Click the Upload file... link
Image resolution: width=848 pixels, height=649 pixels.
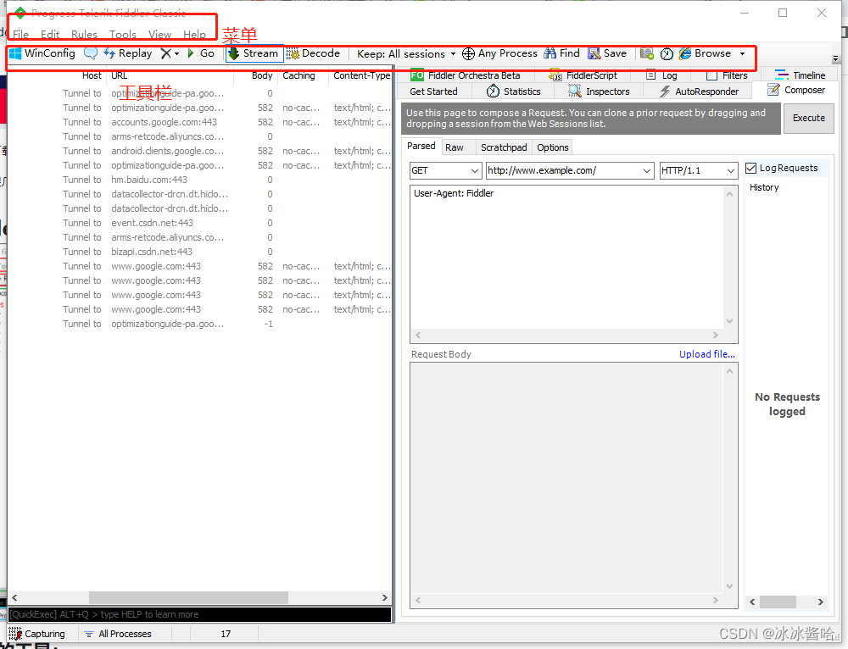[x=707, y=354]
